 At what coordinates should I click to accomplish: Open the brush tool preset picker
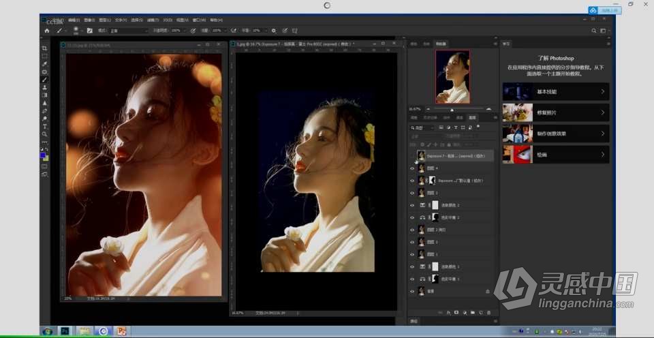click(x=61, y=31)
